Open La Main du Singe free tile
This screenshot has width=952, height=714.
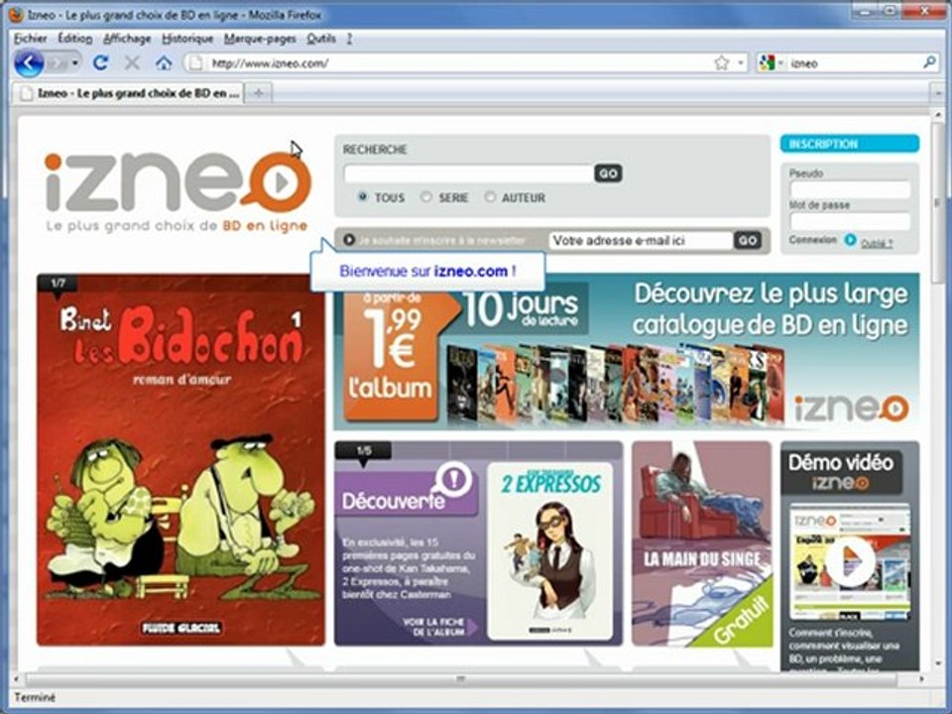pos(702,544)
